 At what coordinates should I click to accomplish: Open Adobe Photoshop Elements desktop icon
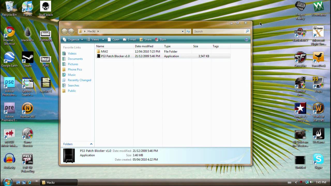click(x=9, y=87)
